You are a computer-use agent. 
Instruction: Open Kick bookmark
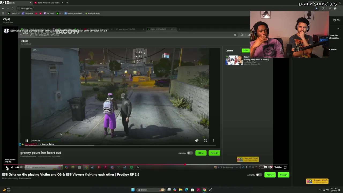point(59,13)
